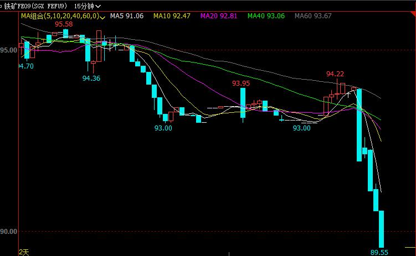This screenshot has height=256, width=416.
Task: Click the 94.36 low price marker
Action: pyautogui.click(x=91, y=78)
